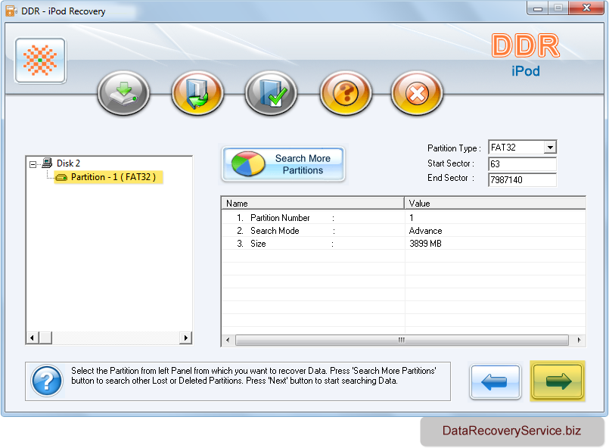Click the orange snowflake logo tile
Image resolution: width=609 pixels, height=448 pixels.
pos(40,61)
